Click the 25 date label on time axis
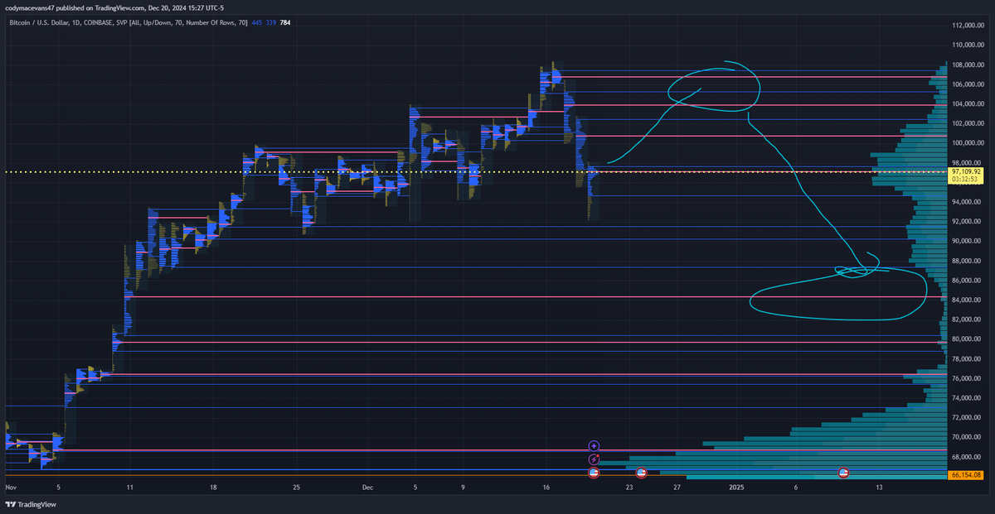 tap(296, 488)
